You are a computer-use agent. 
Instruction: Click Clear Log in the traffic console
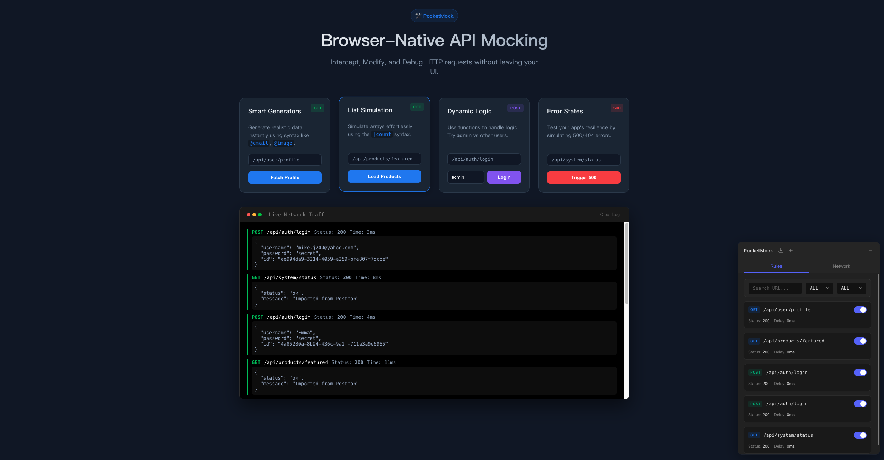(x=610, y=214)
